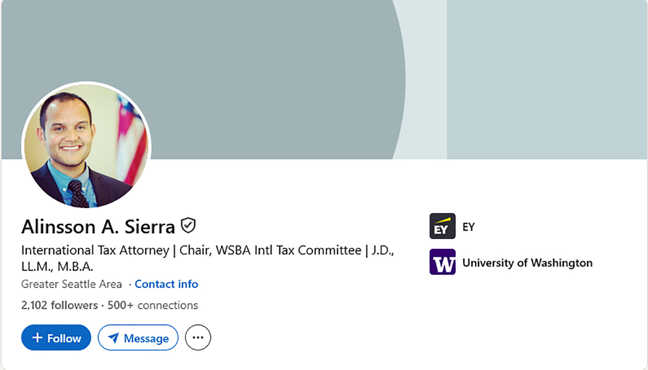The width and height of the screenshot is (648, 370).
Task: Click the send arrow icon in Message button
Action: pos(114,338)
